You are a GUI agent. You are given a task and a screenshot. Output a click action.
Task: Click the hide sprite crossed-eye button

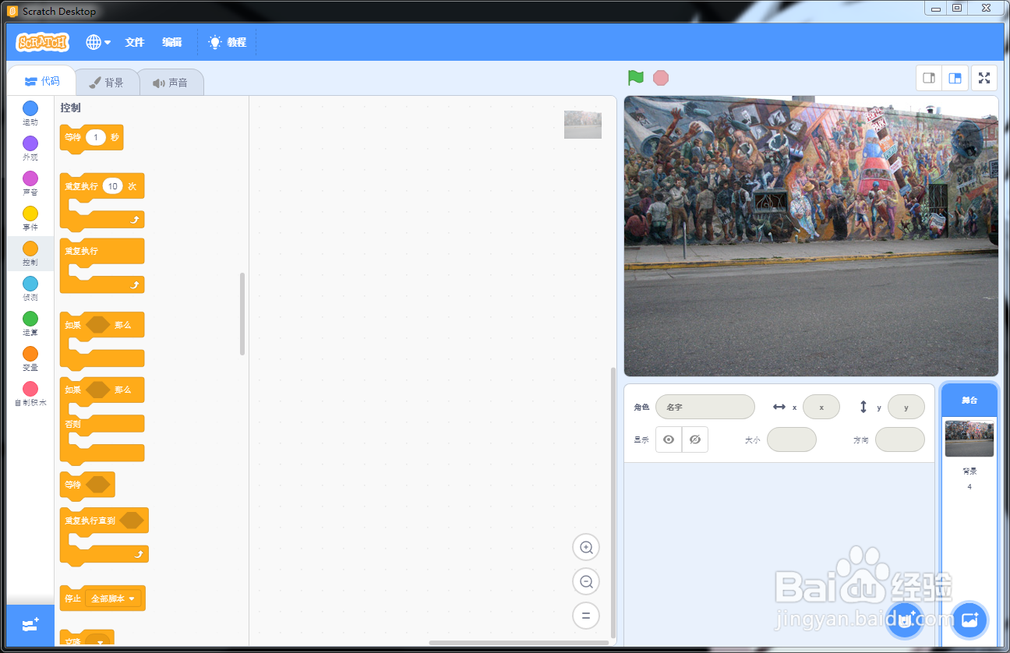click(x=695, y=439)
